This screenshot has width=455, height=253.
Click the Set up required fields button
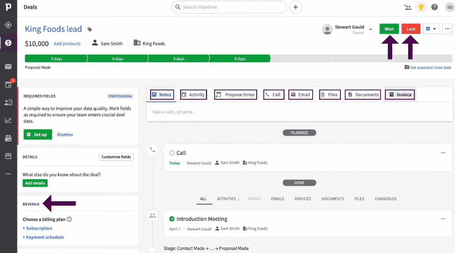click(x=38, y=134)
